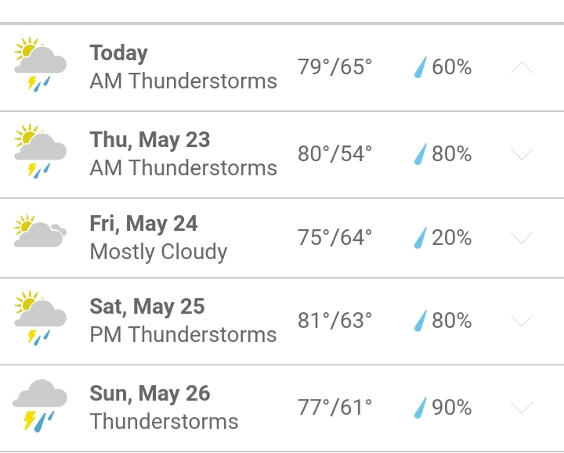Expand the Sun, May 26 forecast chevron
Screen dimensions: 564x453
point(522,408)
